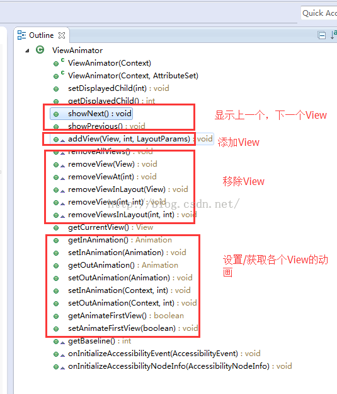Click into Quick Access search field
Image resolution: width=337 pixels, height=394 pixels.
(319, 13)
